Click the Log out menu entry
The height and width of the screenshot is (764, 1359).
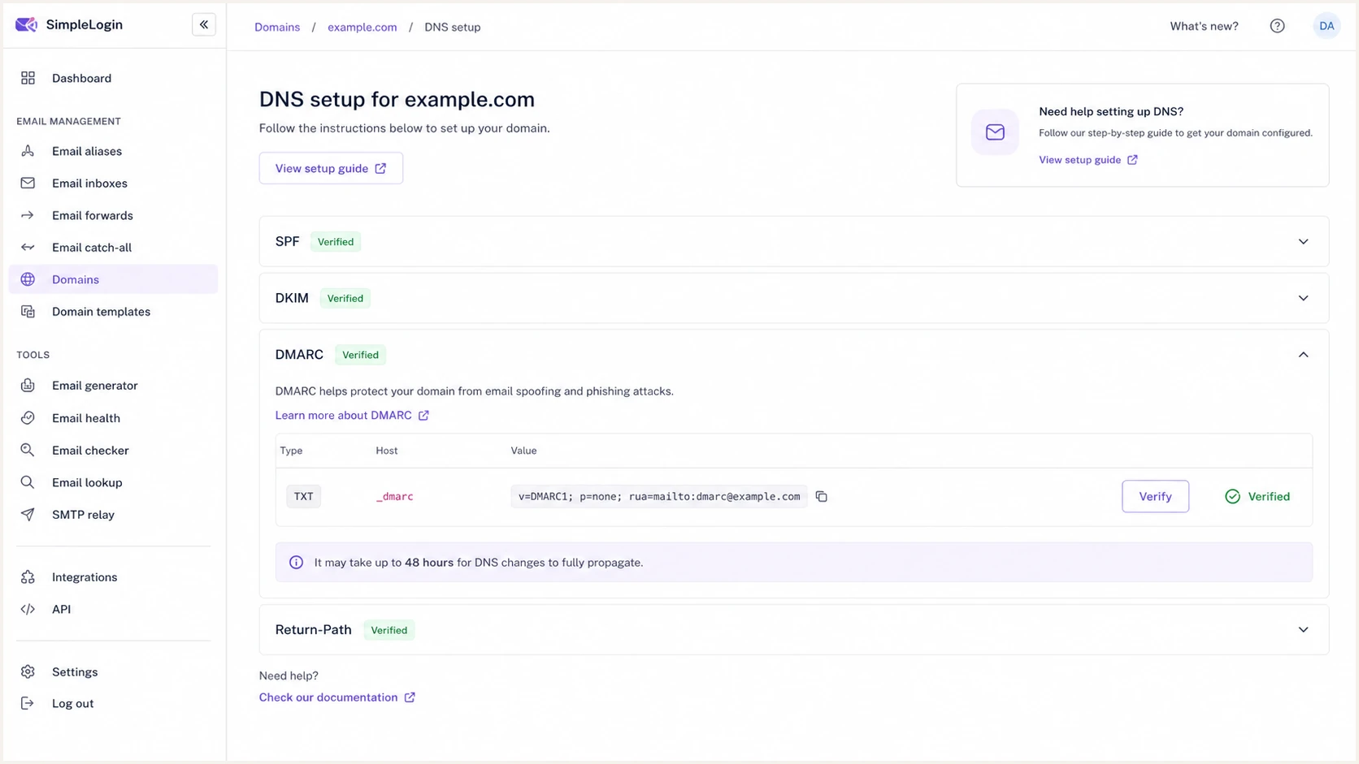[113, 703]
